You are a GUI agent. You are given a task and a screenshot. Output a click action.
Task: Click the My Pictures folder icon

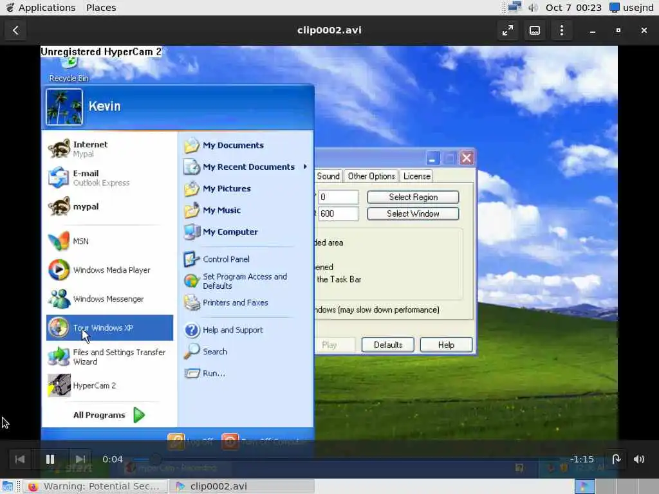click(192, 188)
